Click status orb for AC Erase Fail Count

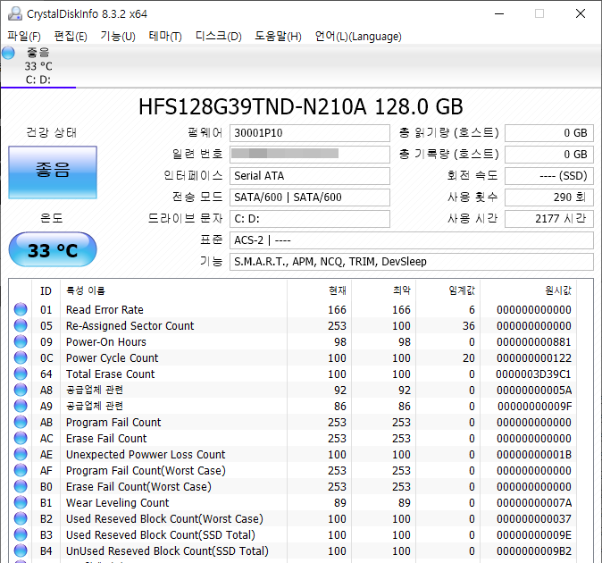pos(21,438)
